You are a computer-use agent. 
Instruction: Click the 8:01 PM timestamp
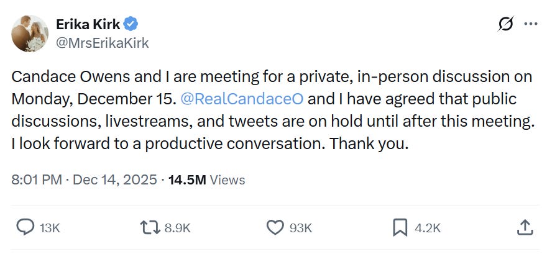coord(37,180)
